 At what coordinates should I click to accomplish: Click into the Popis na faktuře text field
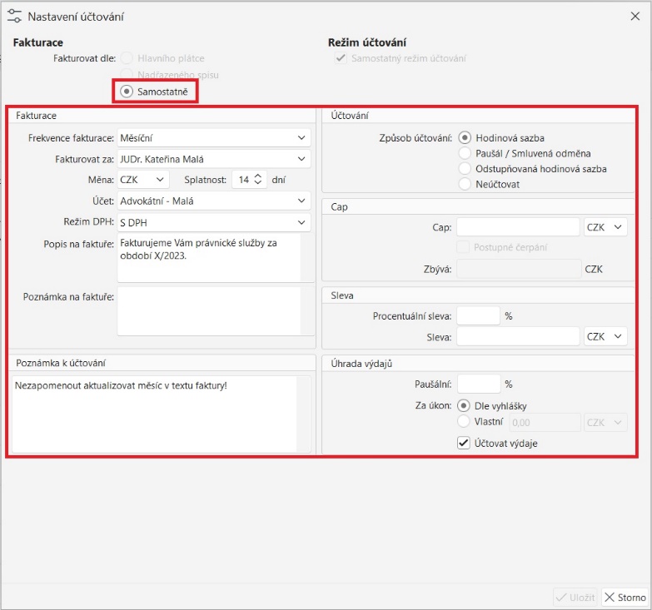pos(208,257)
